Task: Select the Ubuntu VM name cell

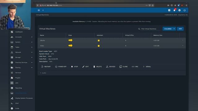Action: 42,40
